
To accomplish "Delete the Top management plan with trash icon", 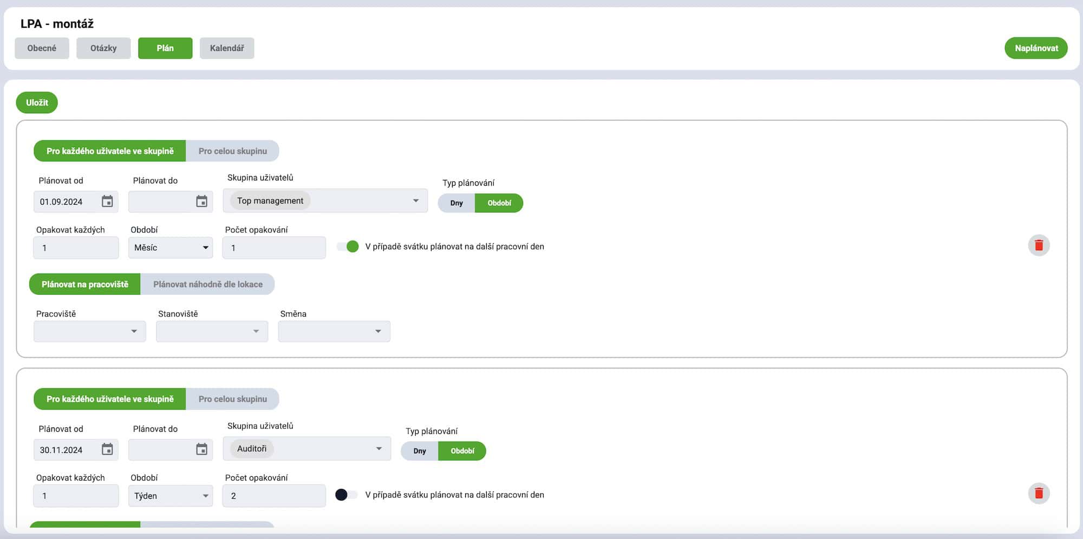I will 1039,245.
